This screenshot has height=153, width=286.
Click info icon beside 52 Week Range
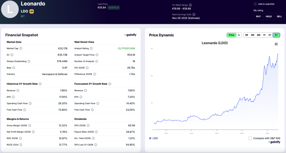pyautogui.click(x=190, y=5)
